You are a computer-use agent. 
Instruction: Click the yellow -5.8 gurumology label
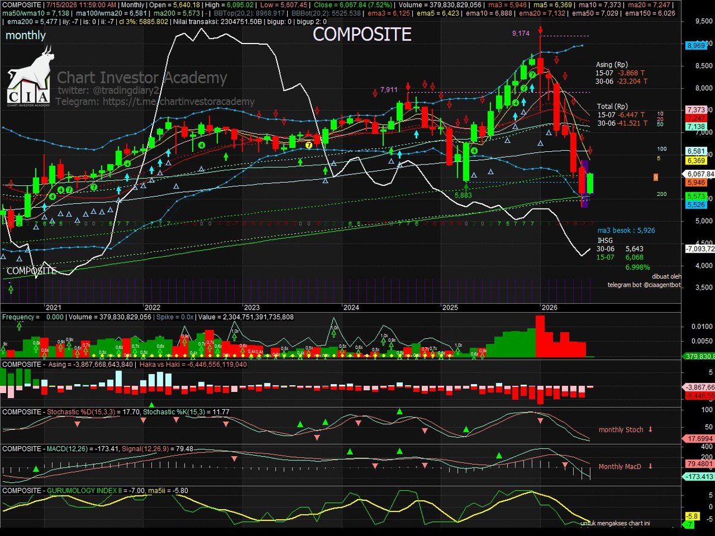click(692, 516)
